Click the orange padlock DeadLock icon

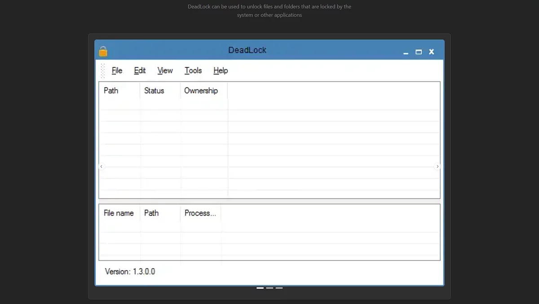pyautogui.click(x=103, y=51)
